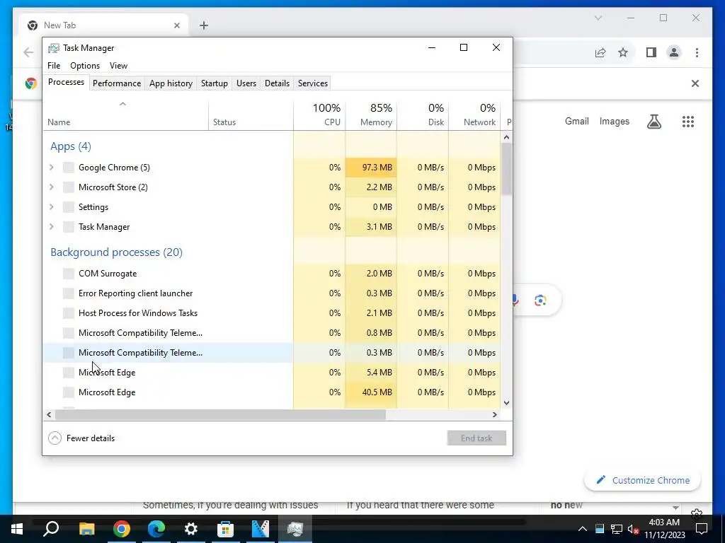Click the End task button

point(476,438)
